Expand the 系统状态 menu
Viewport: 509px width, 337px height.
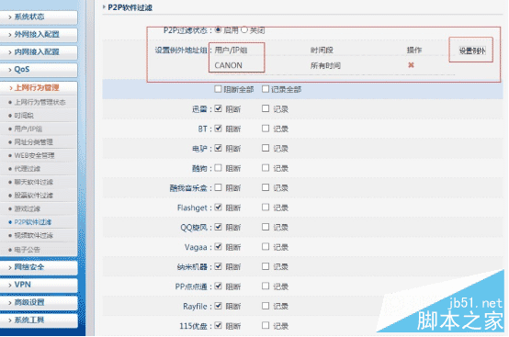[39, 17]
